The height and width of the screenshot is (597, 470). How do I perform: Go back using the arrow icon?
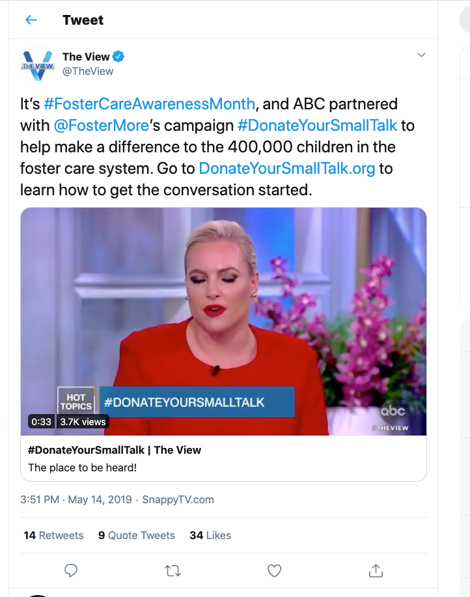click(x=31, y=20)
